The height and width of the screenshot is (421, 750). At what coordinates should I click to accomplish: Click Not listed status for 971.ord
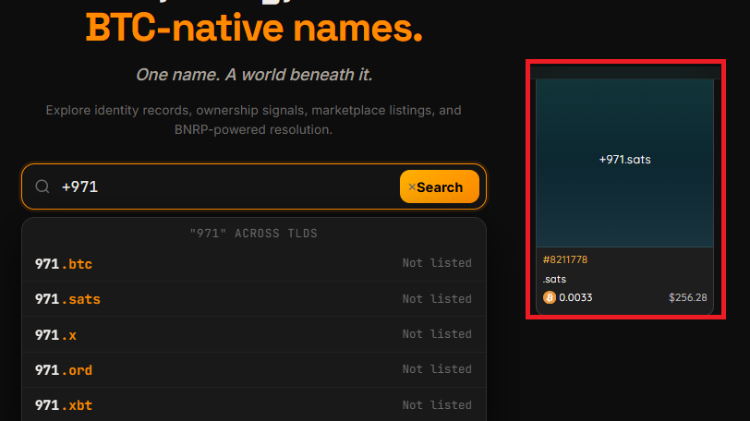coord(437,369)
